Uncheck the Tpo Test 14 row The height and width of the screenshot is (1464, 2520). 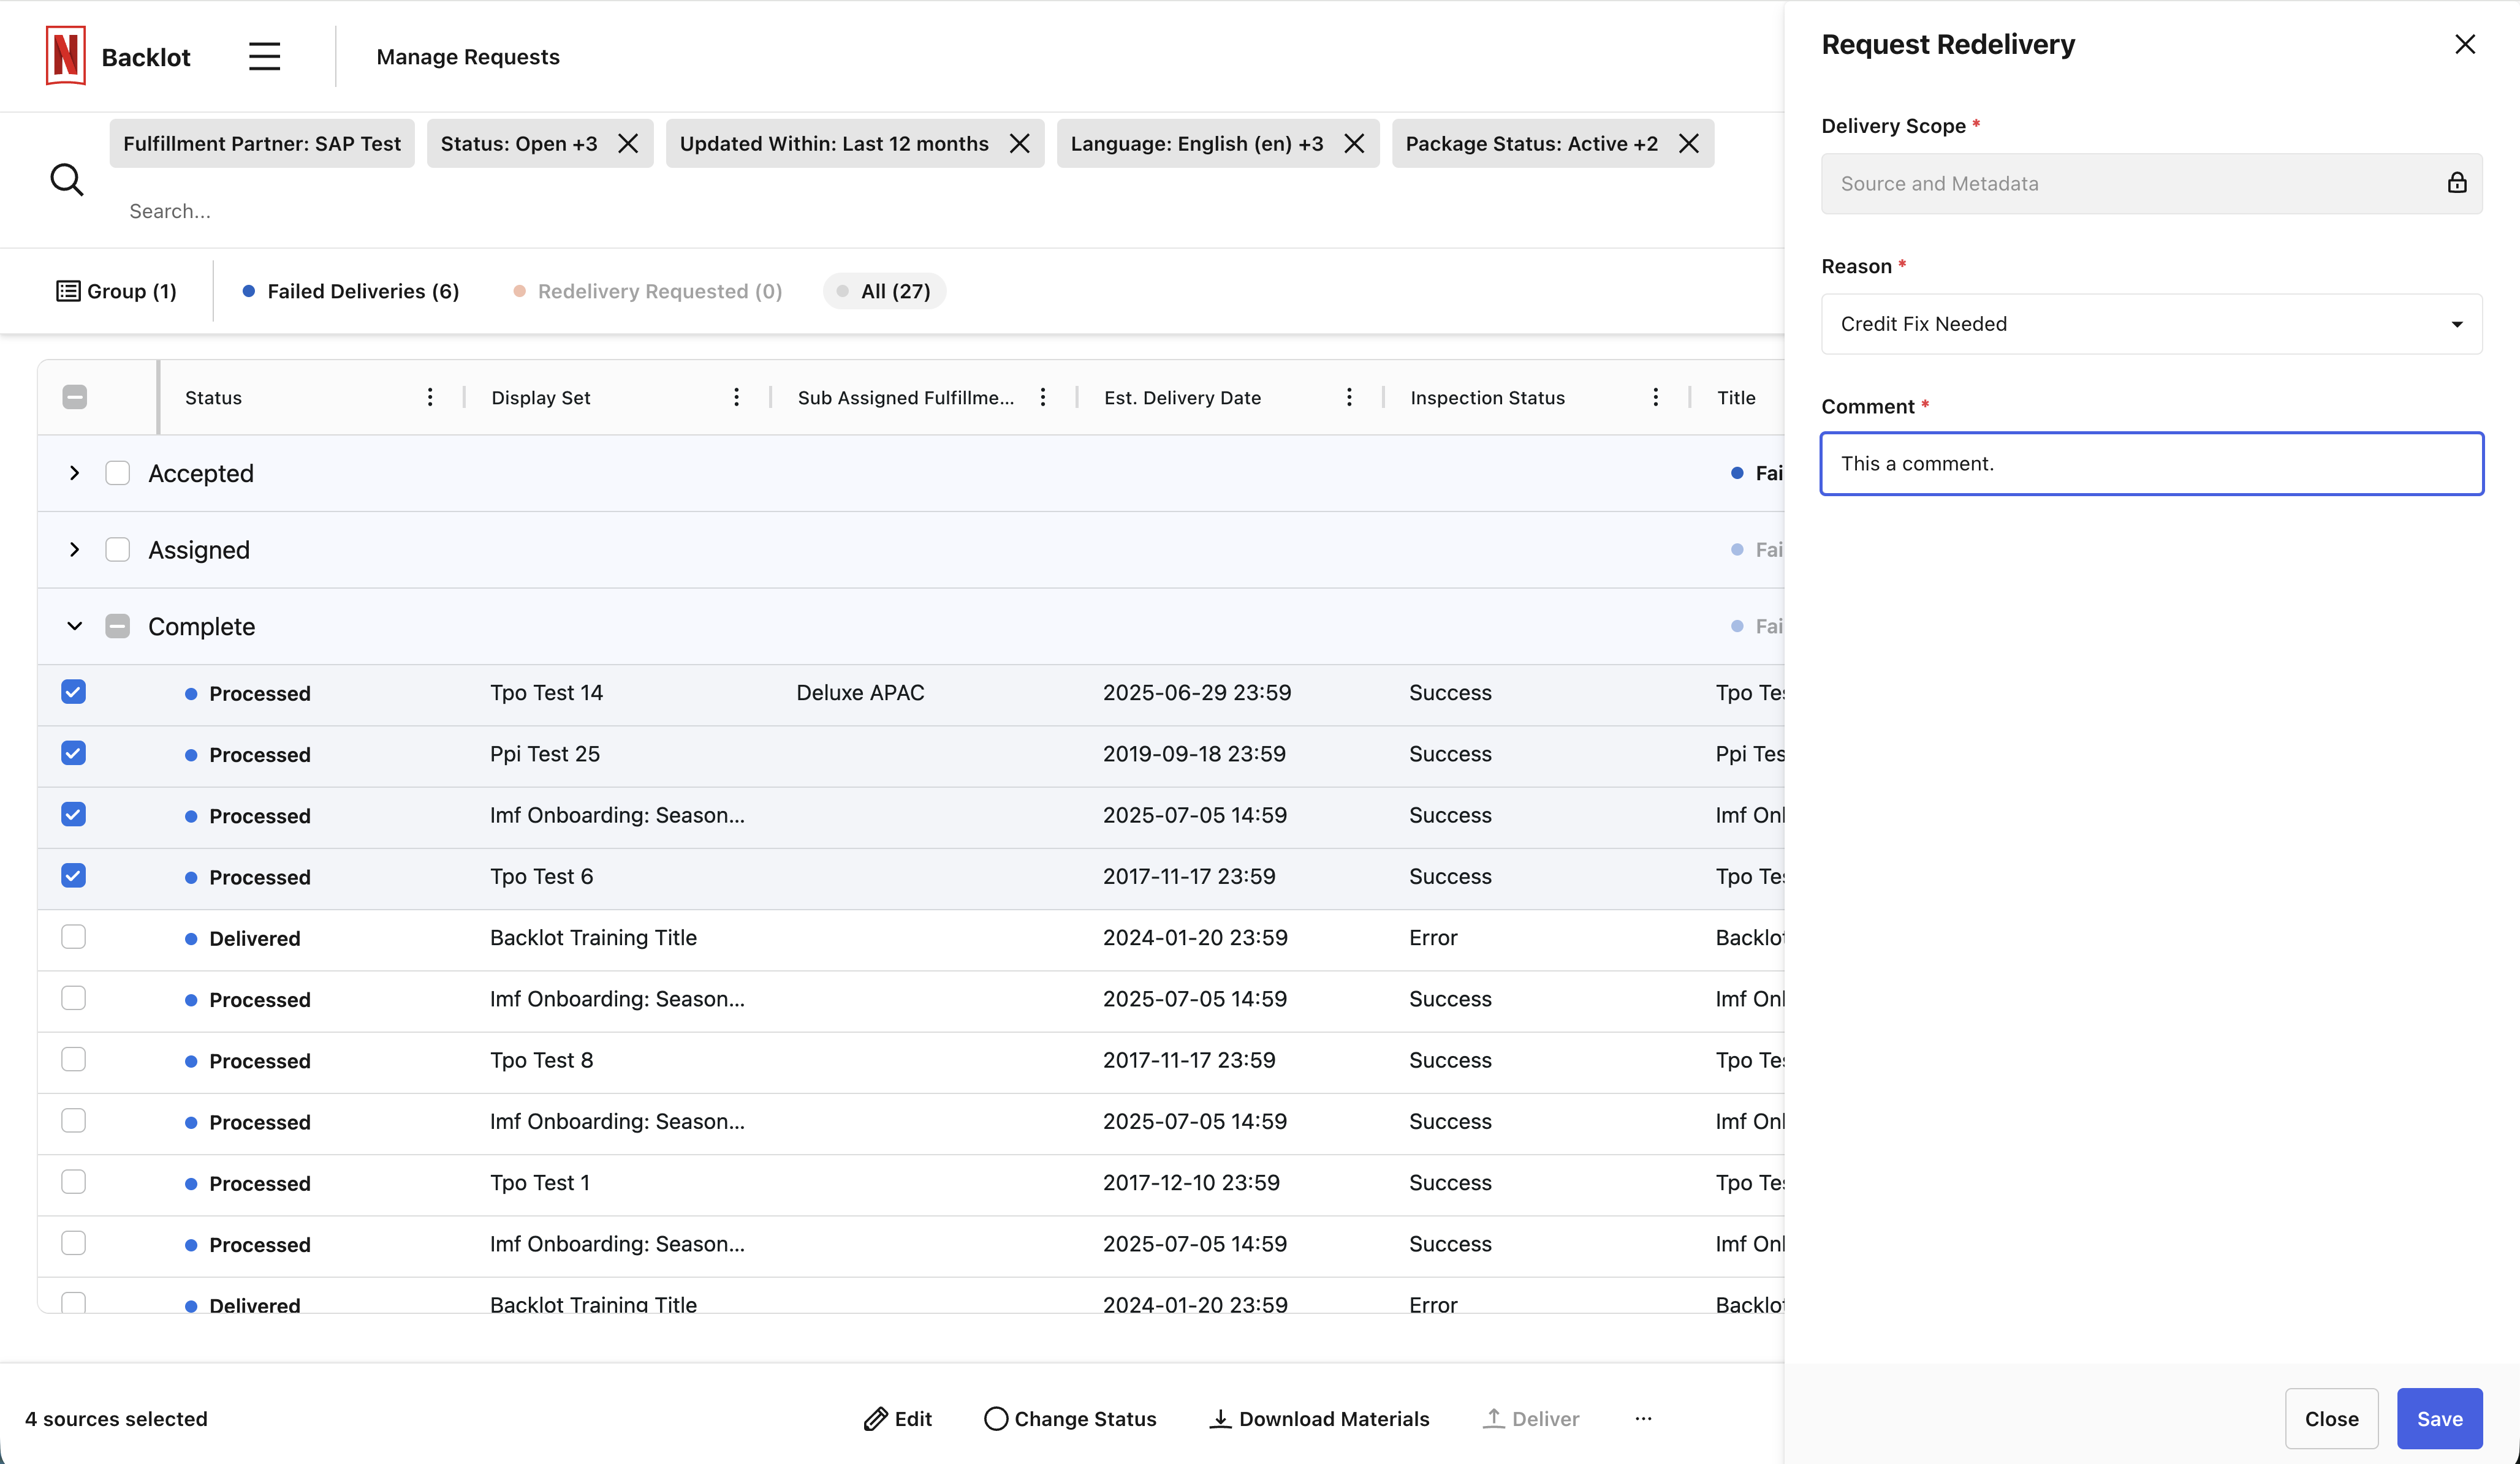pos(73,693)
